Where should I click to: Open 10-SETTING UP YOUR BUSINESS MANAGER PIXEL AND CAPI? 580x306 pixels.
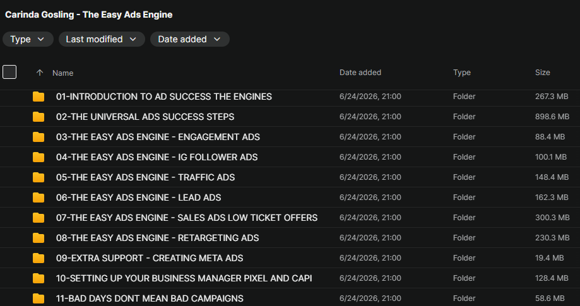184,278
